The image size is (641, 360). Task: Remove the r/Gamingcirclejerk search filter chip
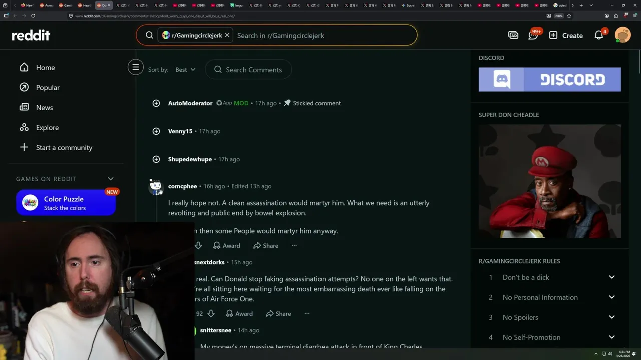pos(227,35)
